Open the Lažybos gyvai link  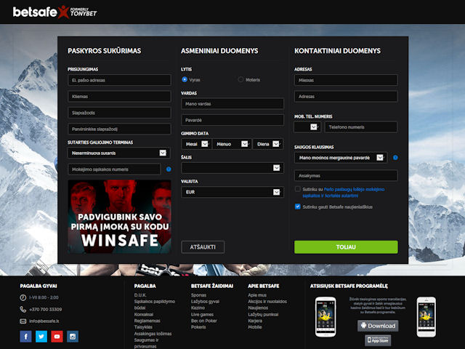[205, 302]
